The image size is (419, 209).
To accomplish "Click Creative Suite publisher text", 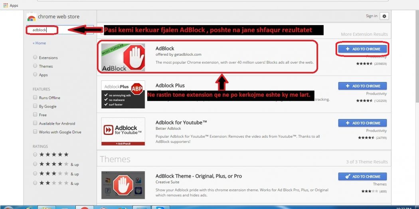I will pos(168,182).
